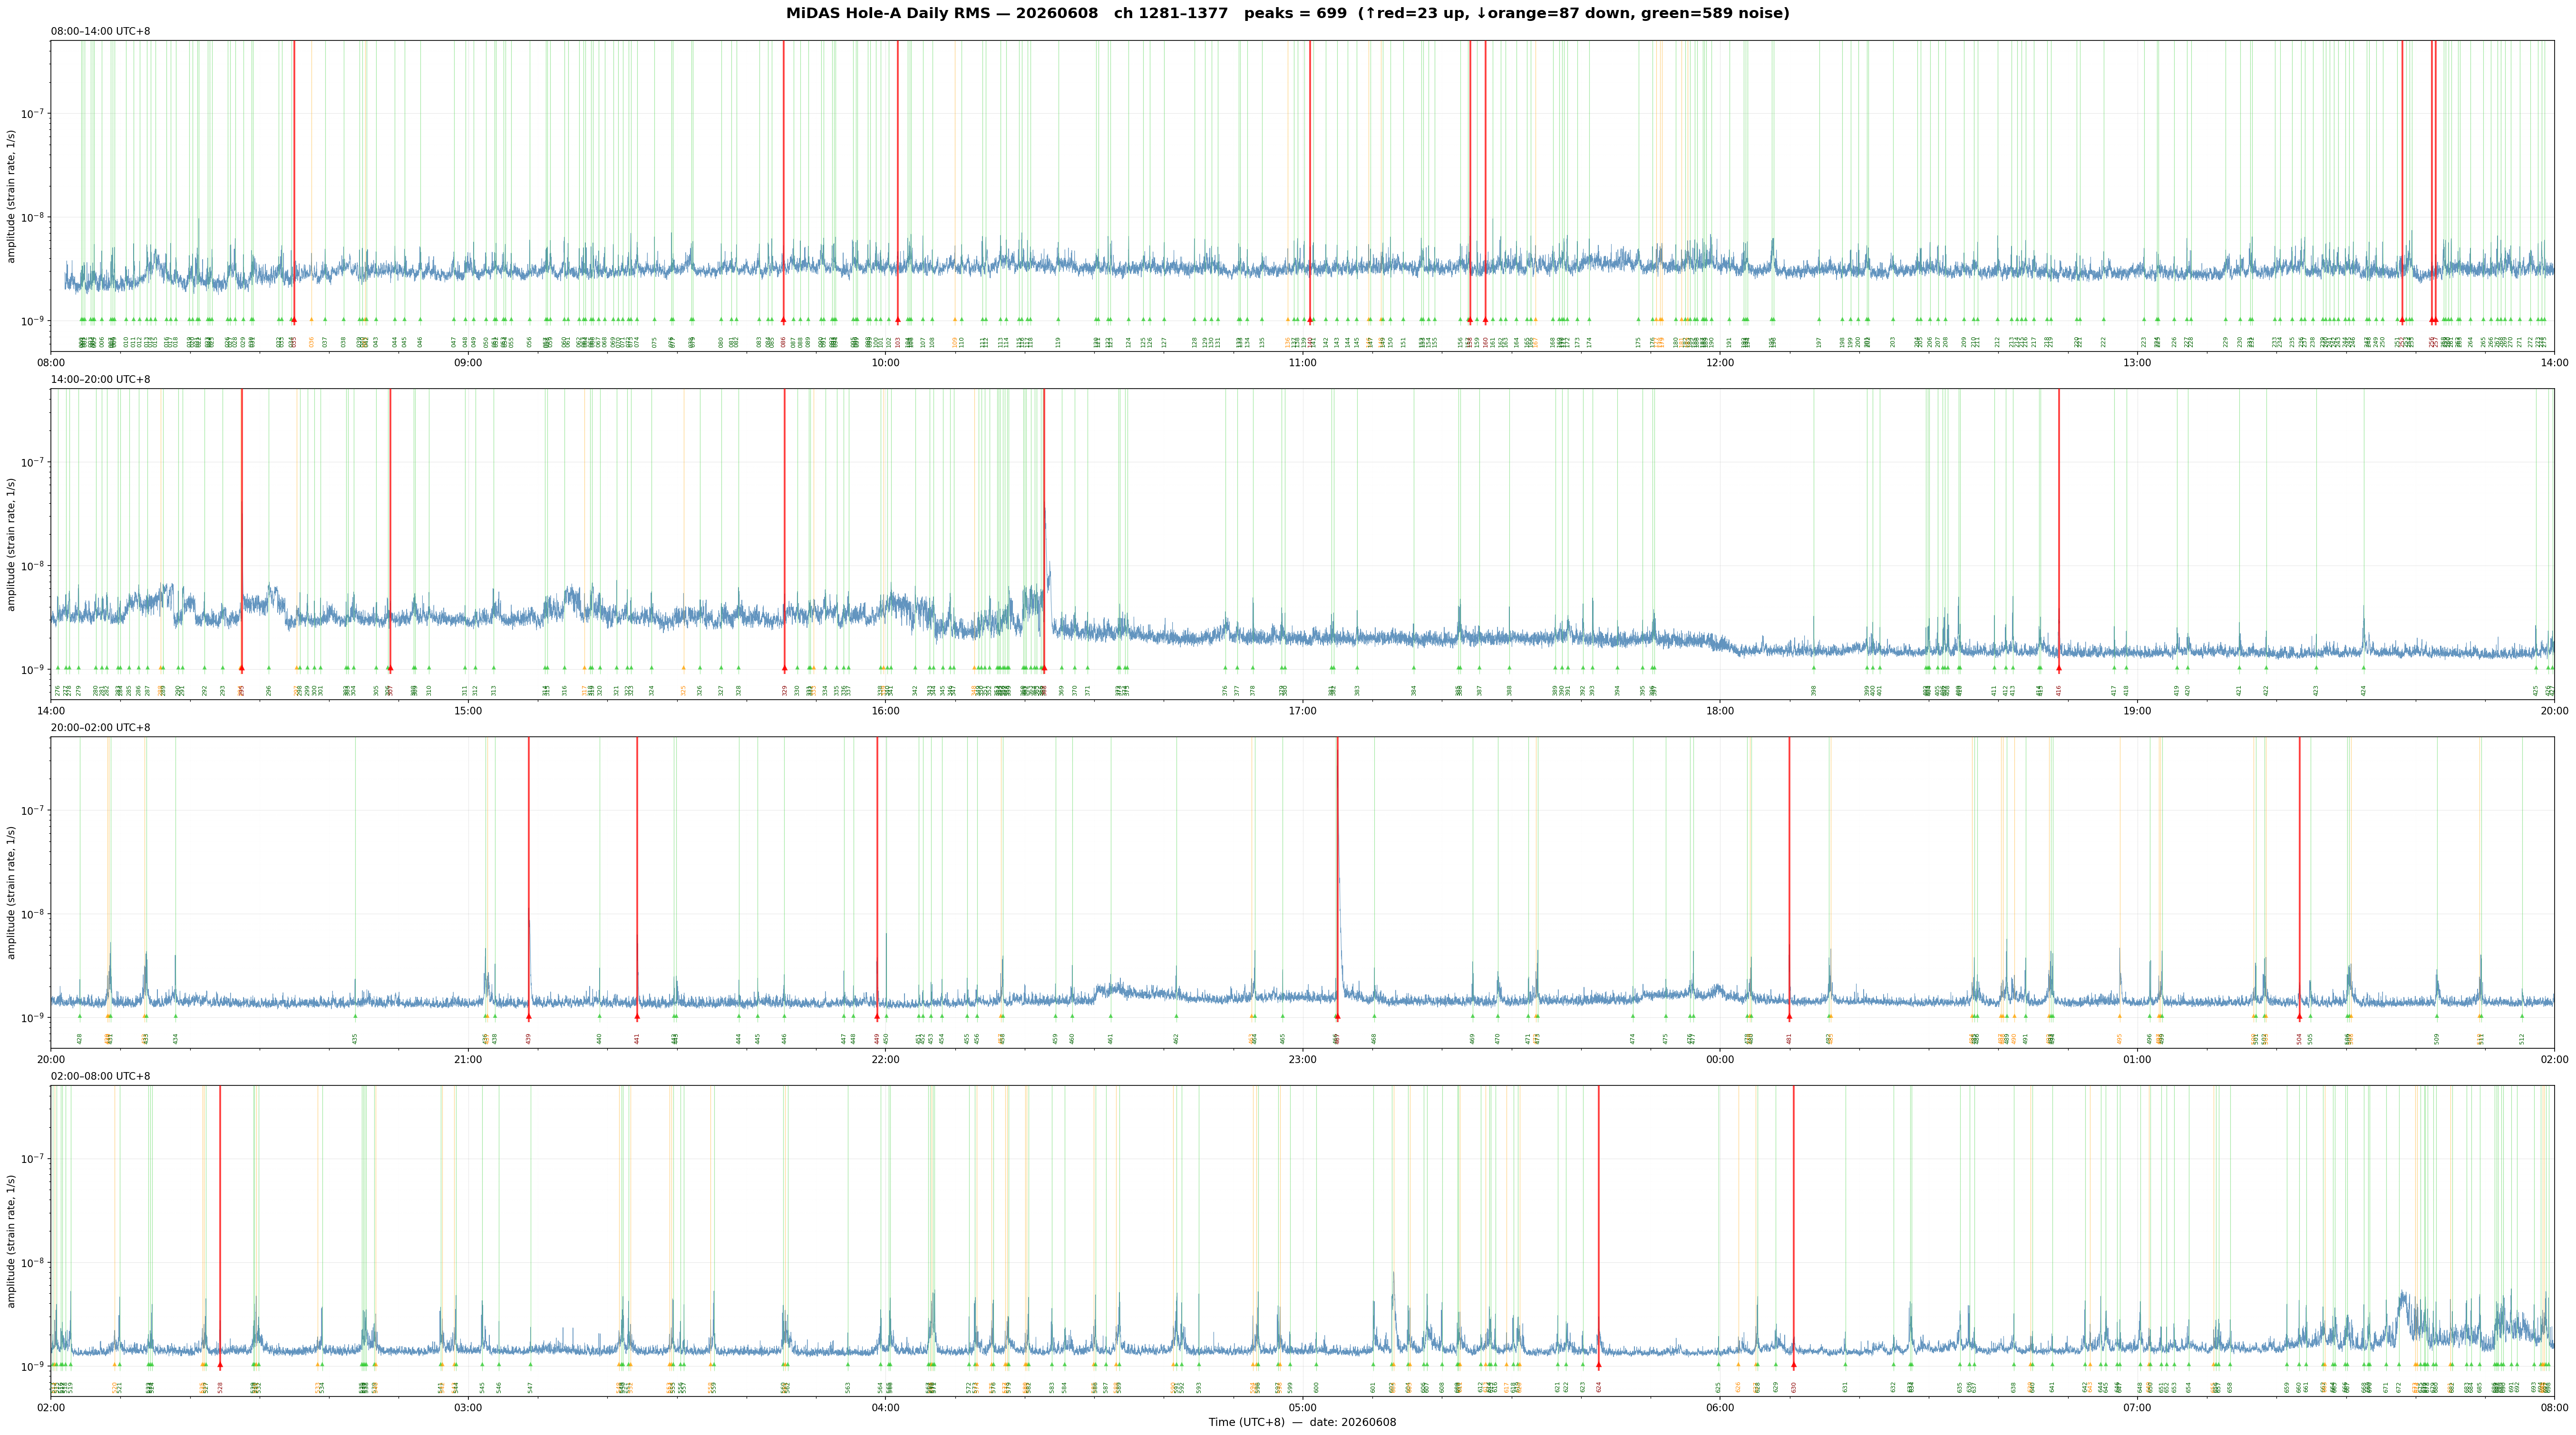This screenshot has height=1435, width=2576.
Task: Click the "05:00" x-axis tick label
Action: (1302, 1408)
